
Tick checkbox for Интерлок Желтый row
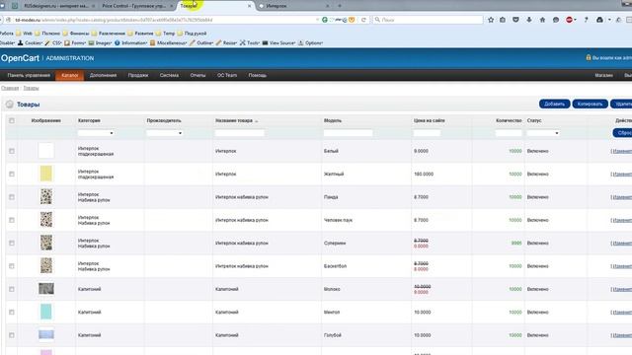pos(12,174)
